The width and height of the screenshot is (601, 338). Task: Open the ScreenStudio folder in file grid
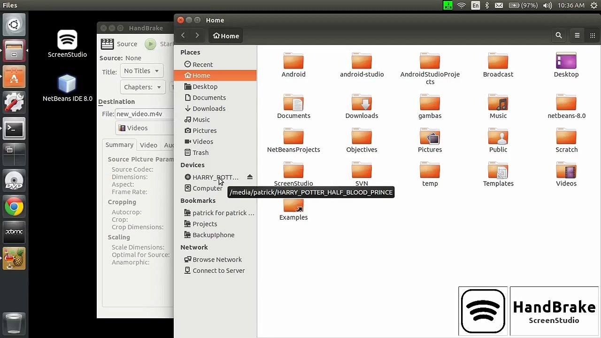click(293, 174)
